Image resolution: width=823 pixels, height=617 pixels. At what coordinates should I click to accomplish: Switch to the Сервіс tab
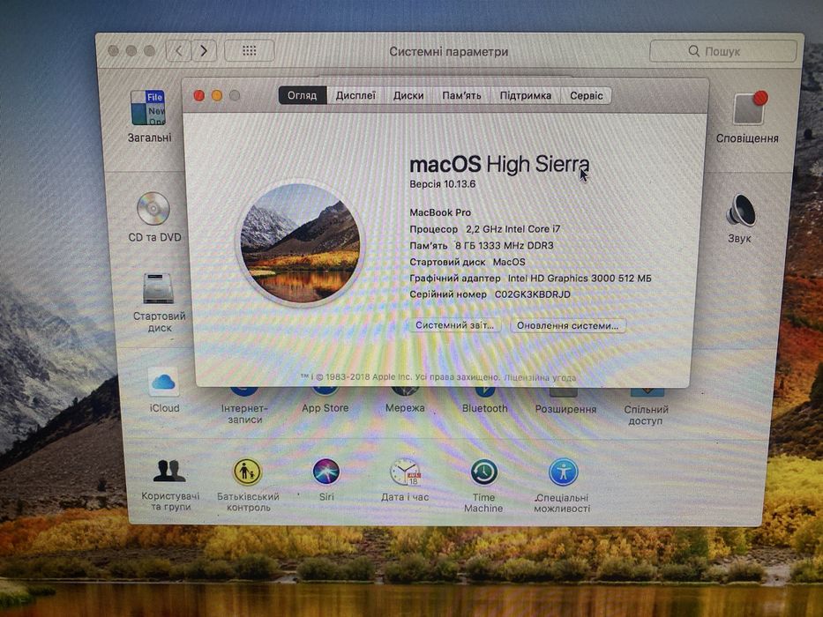tap(587, 95)
